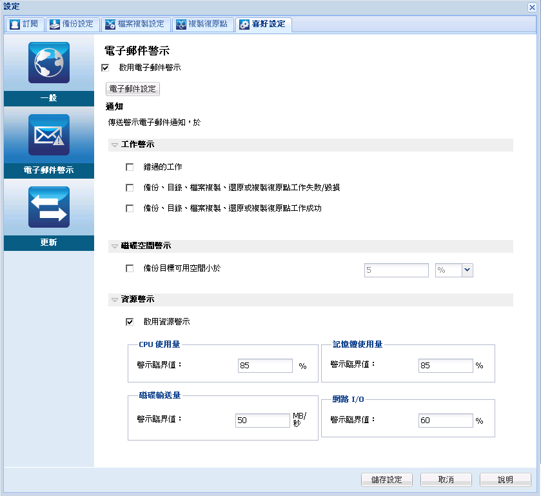Close the 設定 dialog

[x=532, y=7]
